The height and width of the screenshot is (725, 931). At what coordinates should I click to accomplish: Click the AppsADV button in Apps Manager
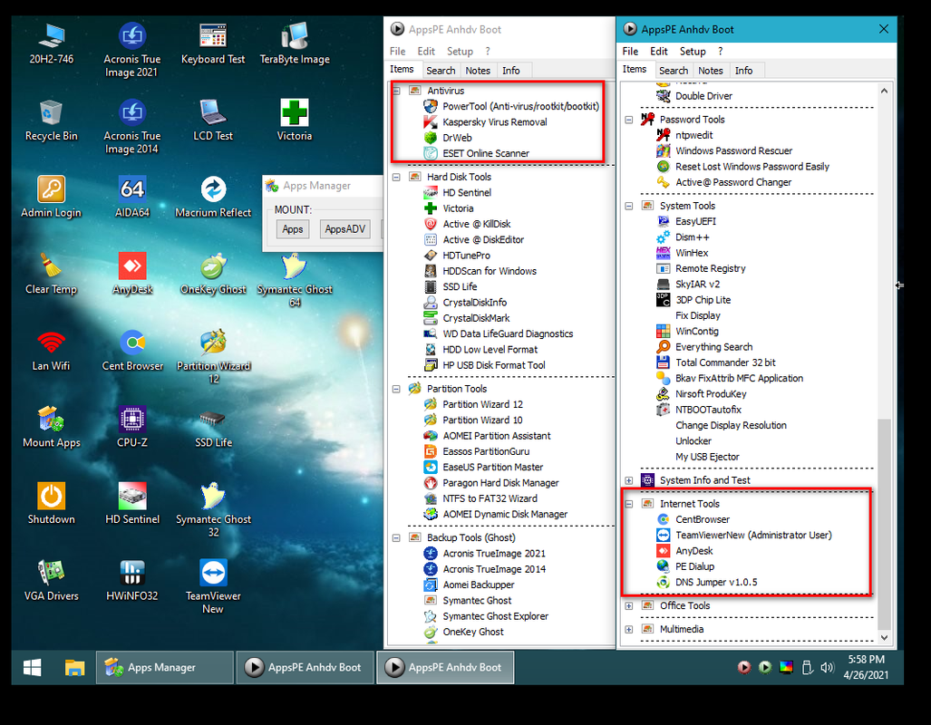pos(344,229)
